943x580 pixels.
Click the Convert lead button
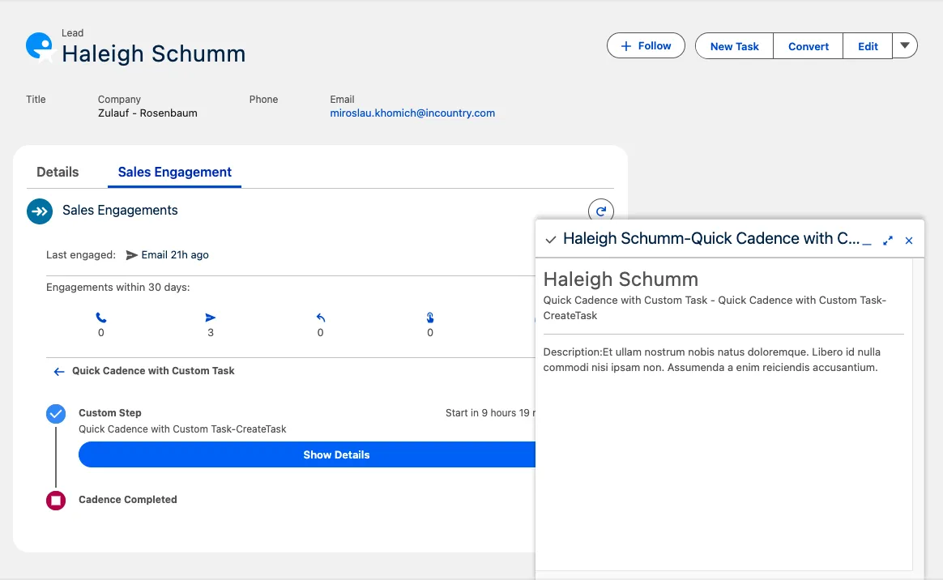808,46
